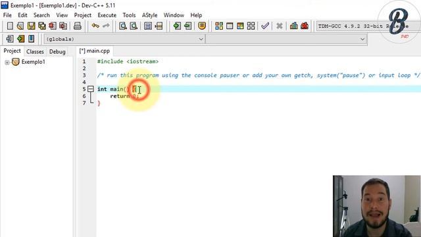Viewport: 421px width, 237px height.
Task: Click the Goto Line icon
Action: (159, 26)
